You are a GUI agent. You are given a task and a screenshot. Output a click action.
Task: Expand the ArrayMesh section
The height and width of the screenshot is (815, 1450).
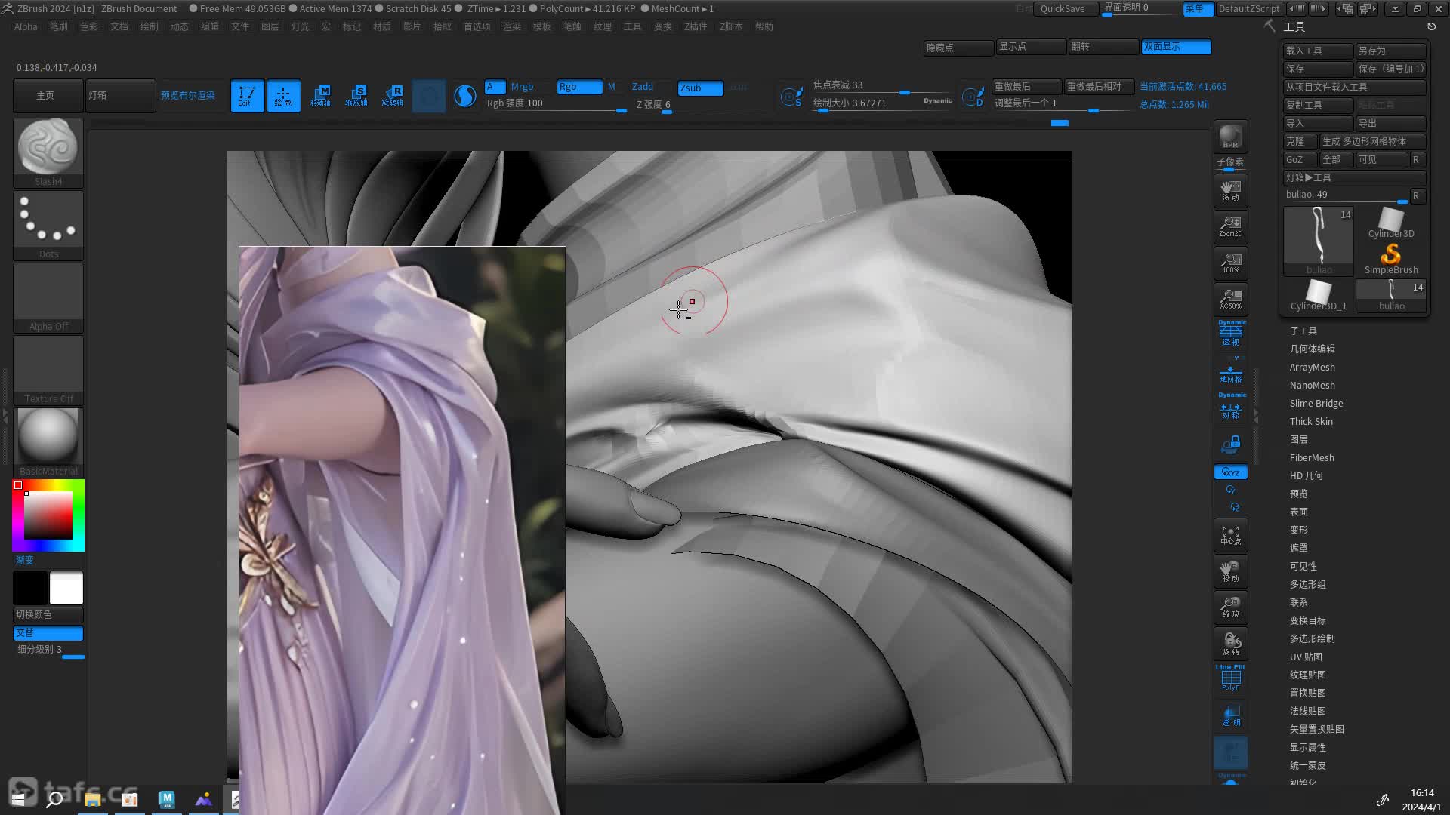pyautogui.click(x=1313, y=368)
